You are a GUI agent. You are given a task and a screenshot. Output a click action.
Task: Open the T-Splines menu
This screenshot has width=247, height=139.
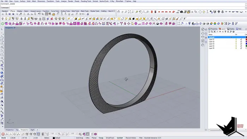point(128,1)
